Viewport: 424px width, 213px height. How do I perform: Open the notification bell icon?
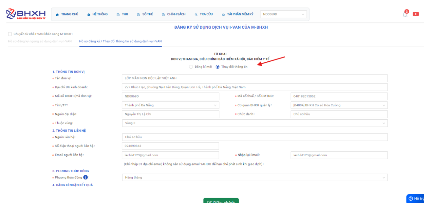pos(405,14)
